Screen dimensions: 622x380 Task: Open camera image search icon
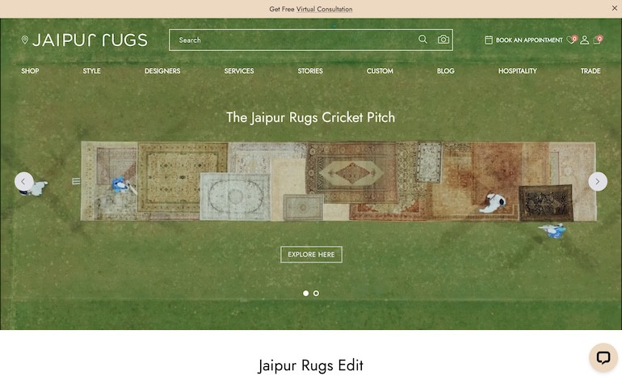tap(443, 40)
